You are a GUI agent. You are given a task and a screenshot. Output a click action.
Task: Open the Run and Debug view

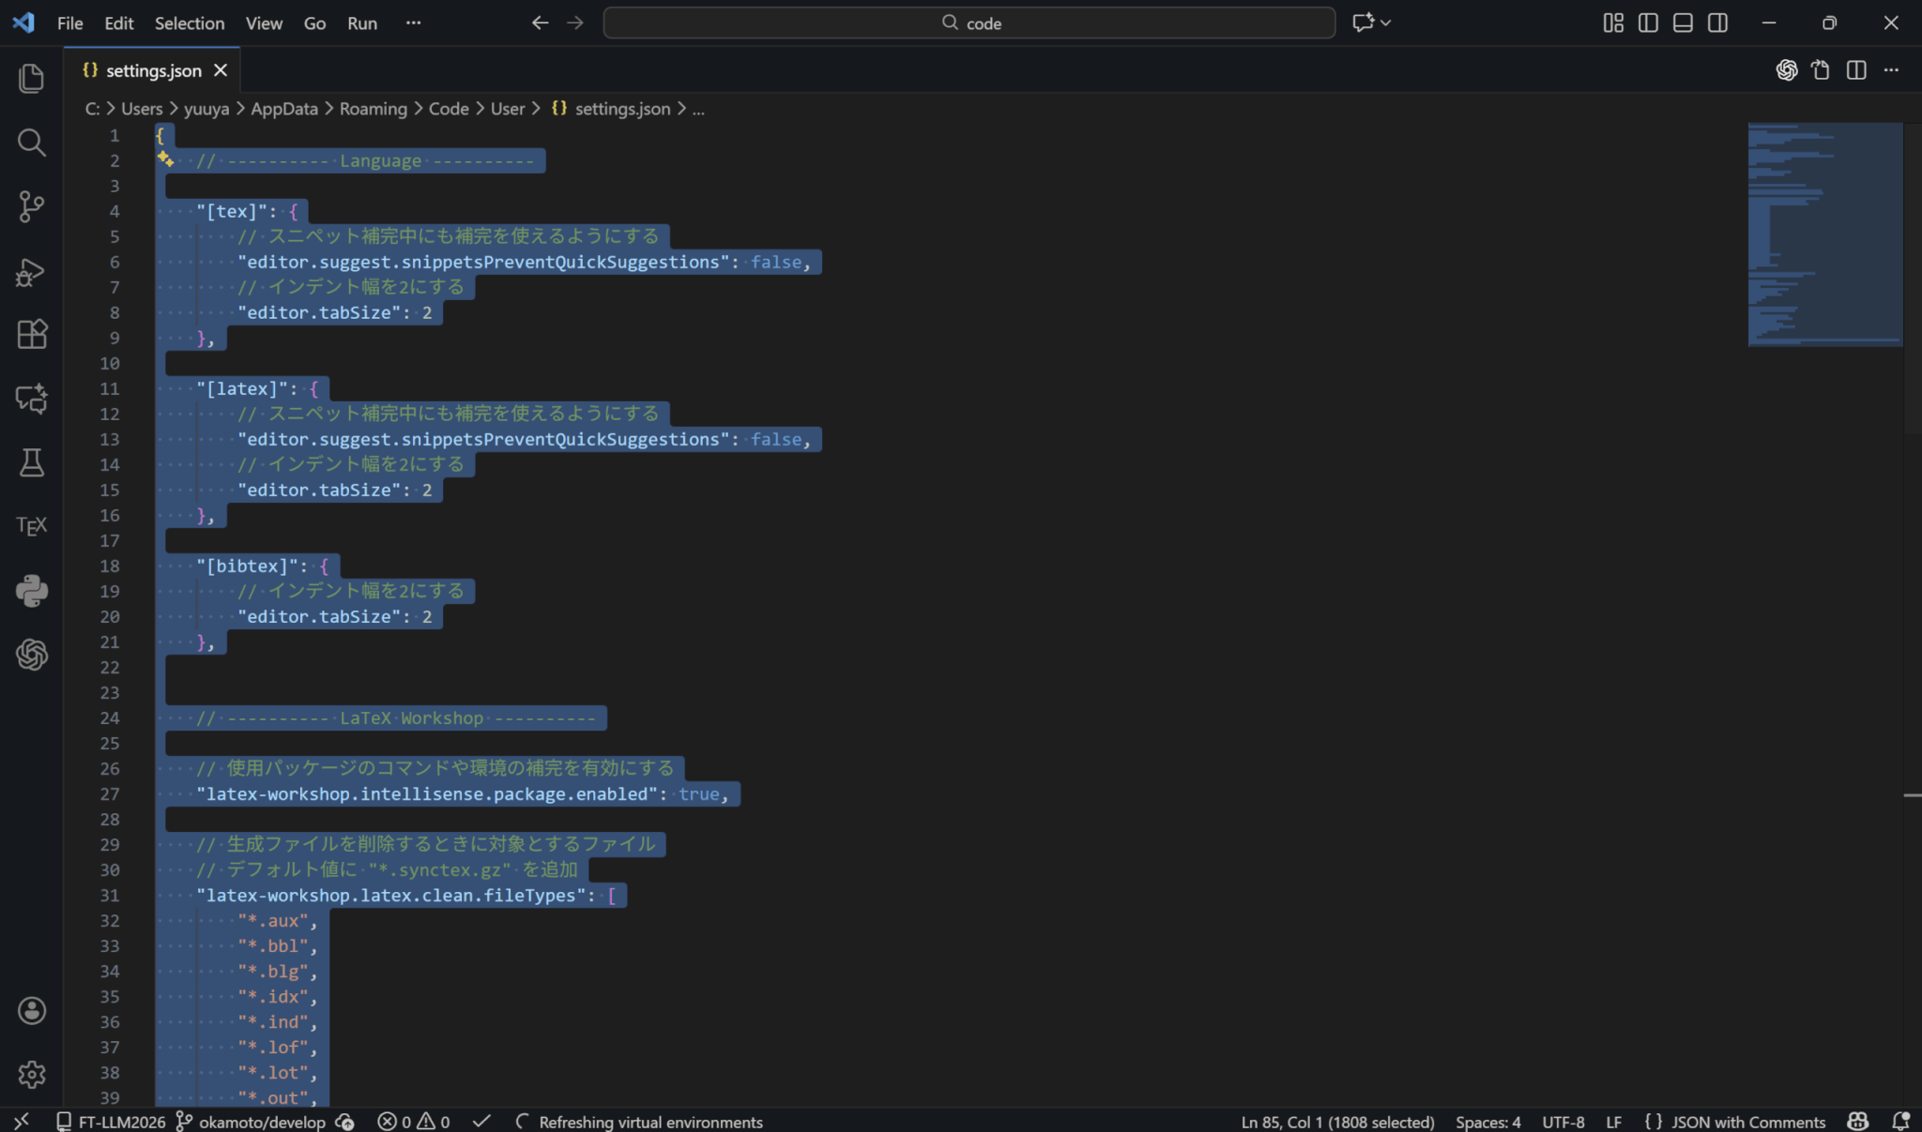coord(31,272)
